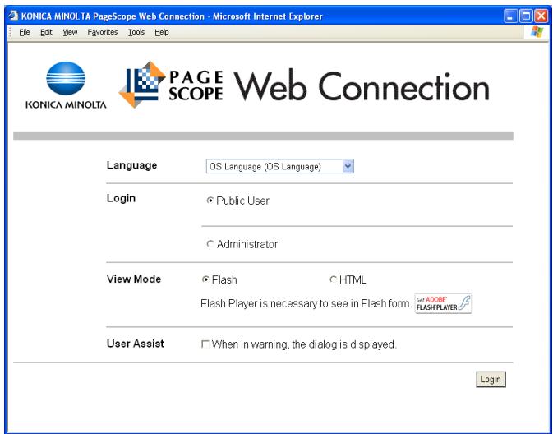Image resolution: width=553 pixels, height=434 pixels.
Task: Click the Get Adobe Flash Player badge
Action: (444, 303)
